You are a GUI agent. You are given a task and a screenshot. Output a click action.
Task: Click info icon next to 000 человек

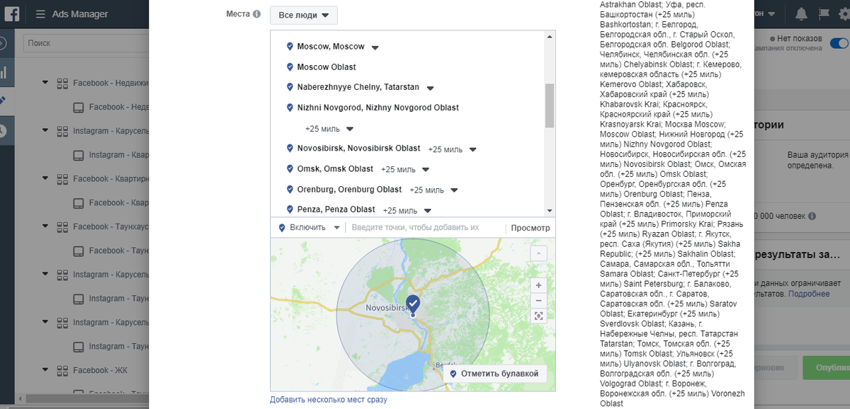pos(812,216)
